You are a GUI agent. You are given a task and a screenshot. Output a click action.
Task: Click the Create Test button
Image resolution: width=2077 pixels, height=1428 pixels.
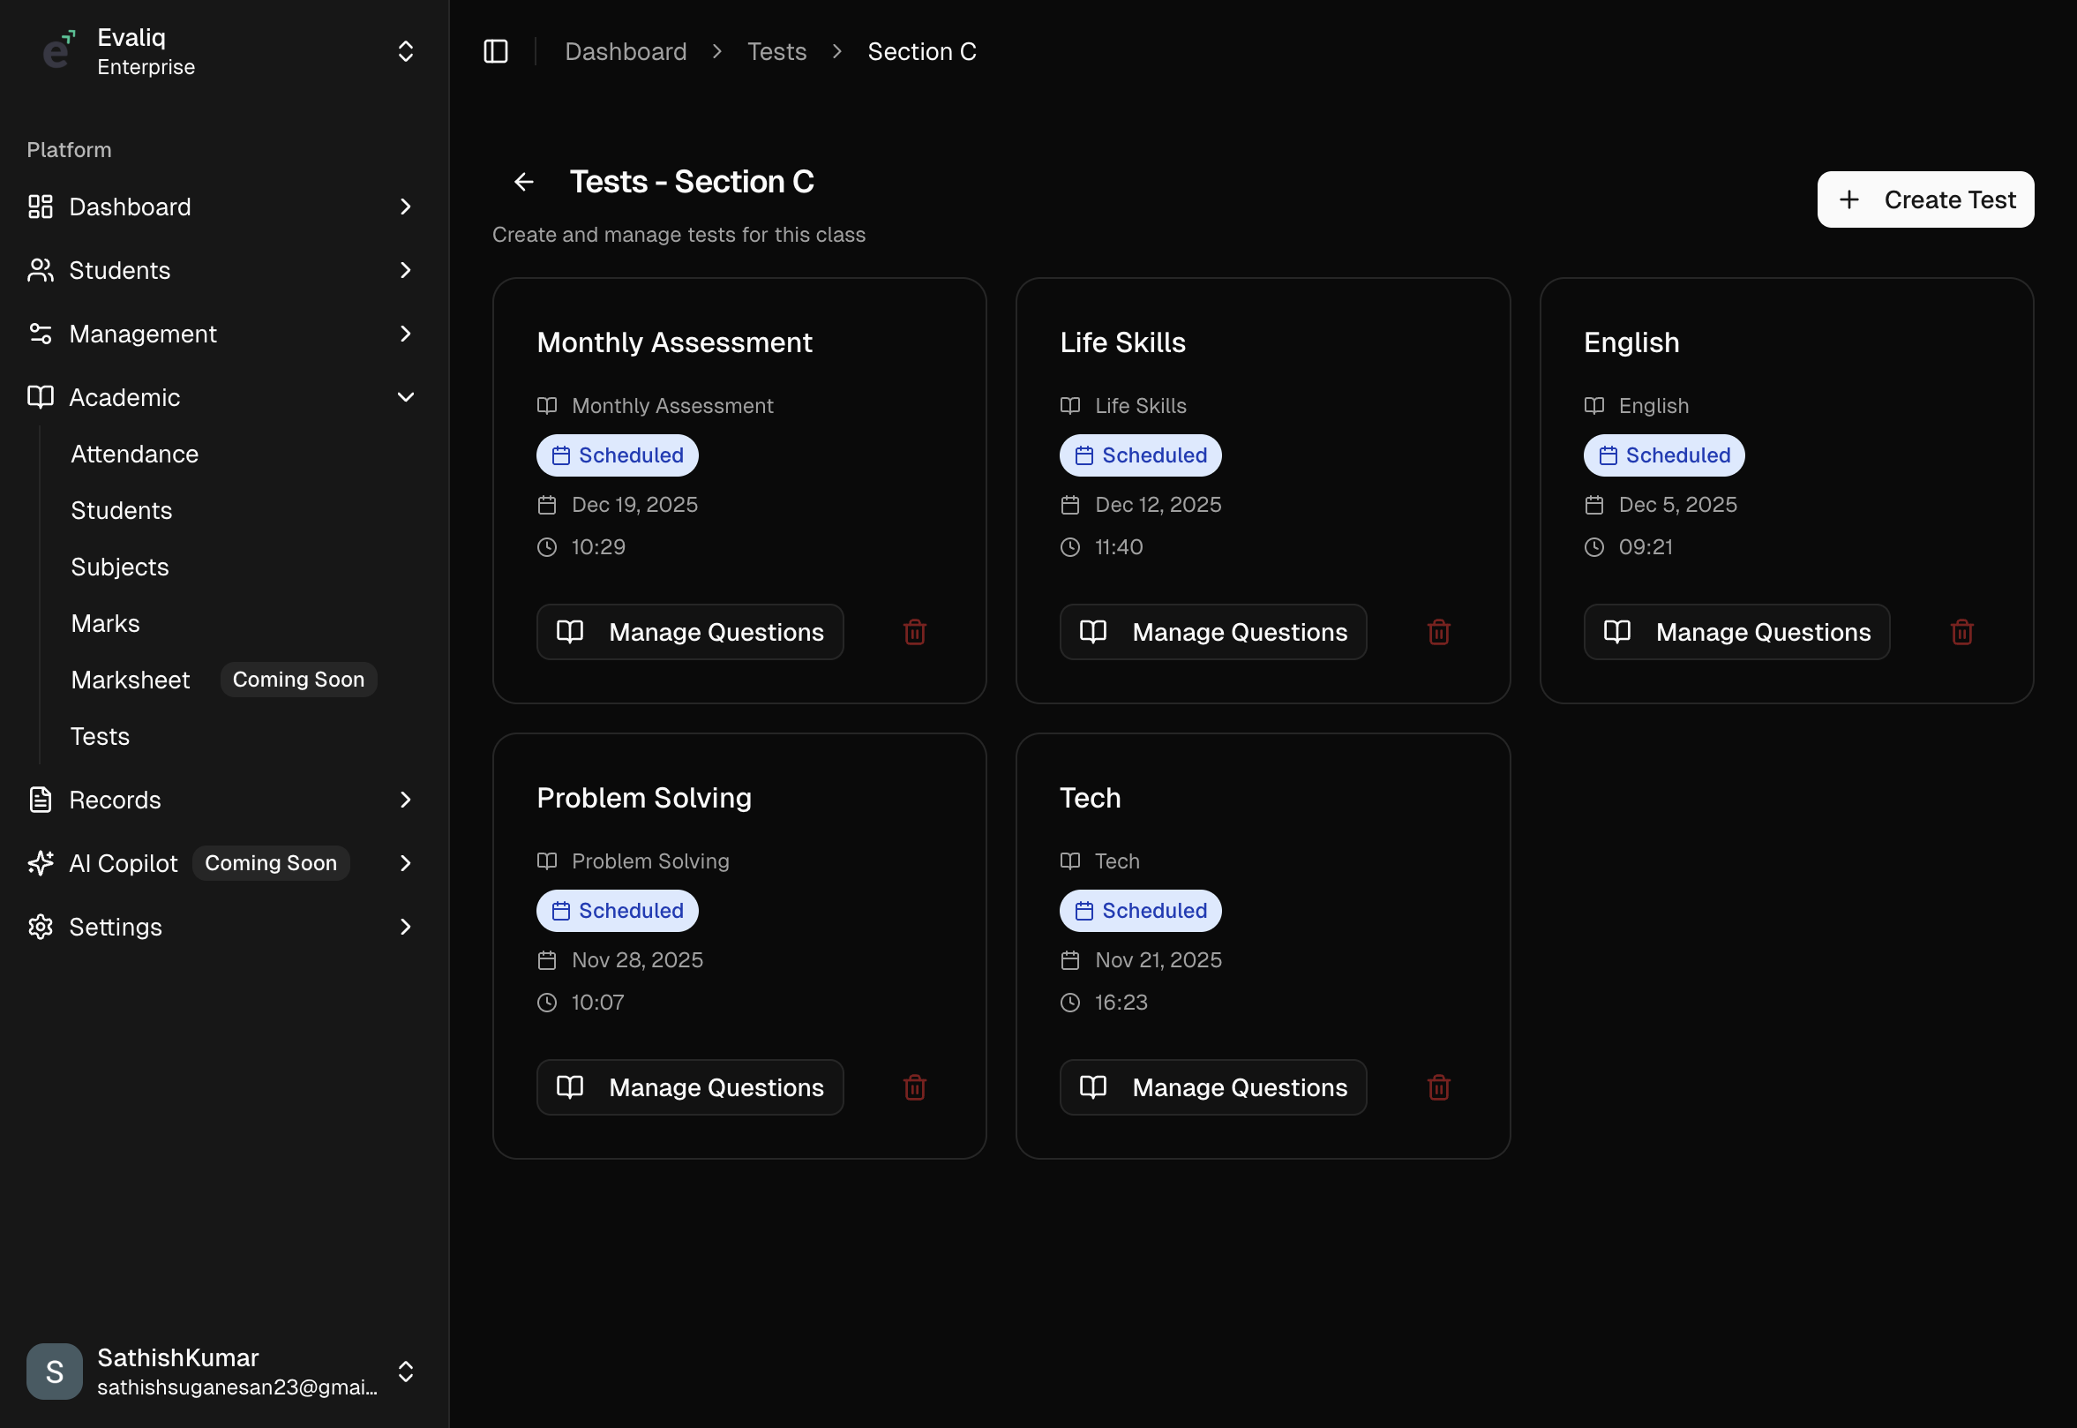pos(1925,199)
